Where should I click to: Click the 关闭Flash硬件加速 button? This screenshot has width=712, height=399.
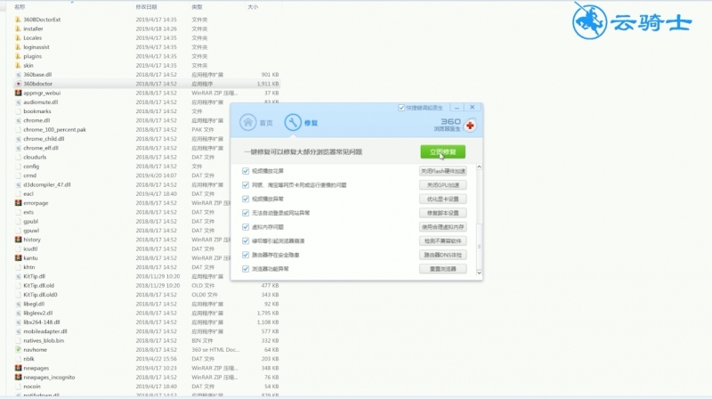click(442, 171)
